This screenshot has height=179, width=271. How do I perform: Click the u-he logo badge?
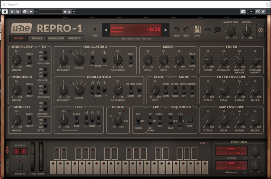[22, 29]
